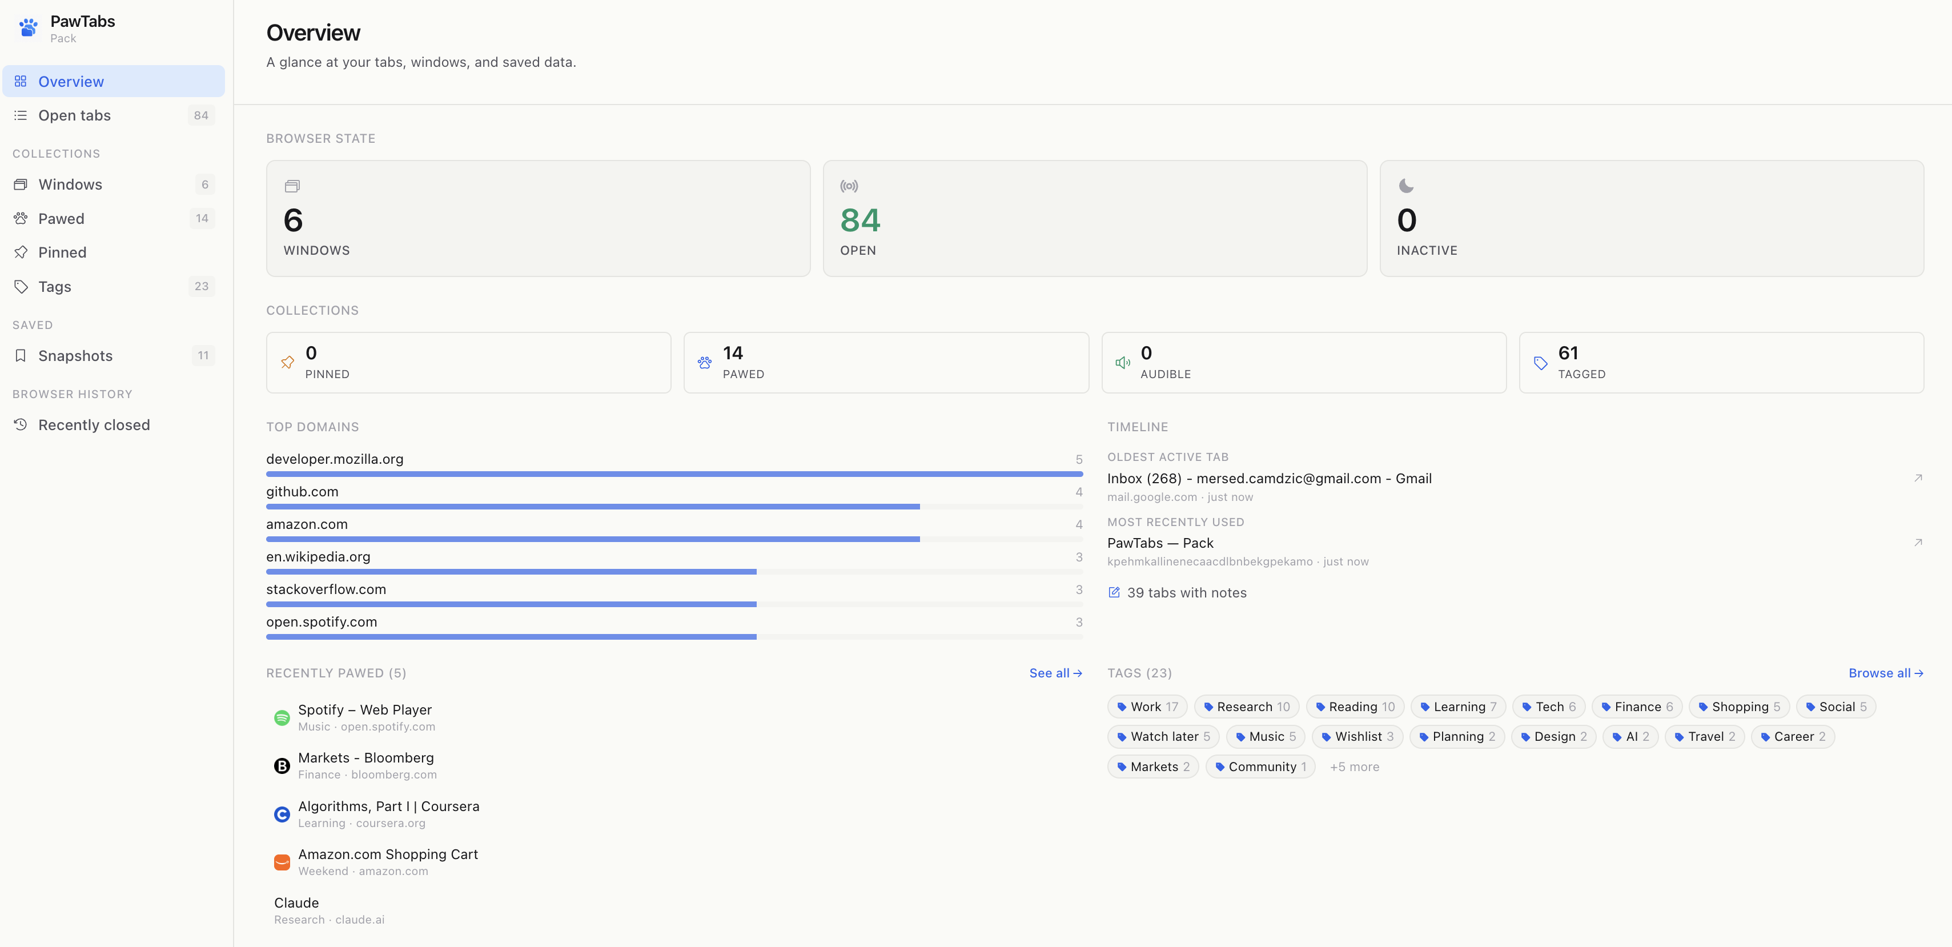The height and width of the screenshot is (947, 1952).
Task: Open the 39 tabs with notes link
Action: point(1177,592)
